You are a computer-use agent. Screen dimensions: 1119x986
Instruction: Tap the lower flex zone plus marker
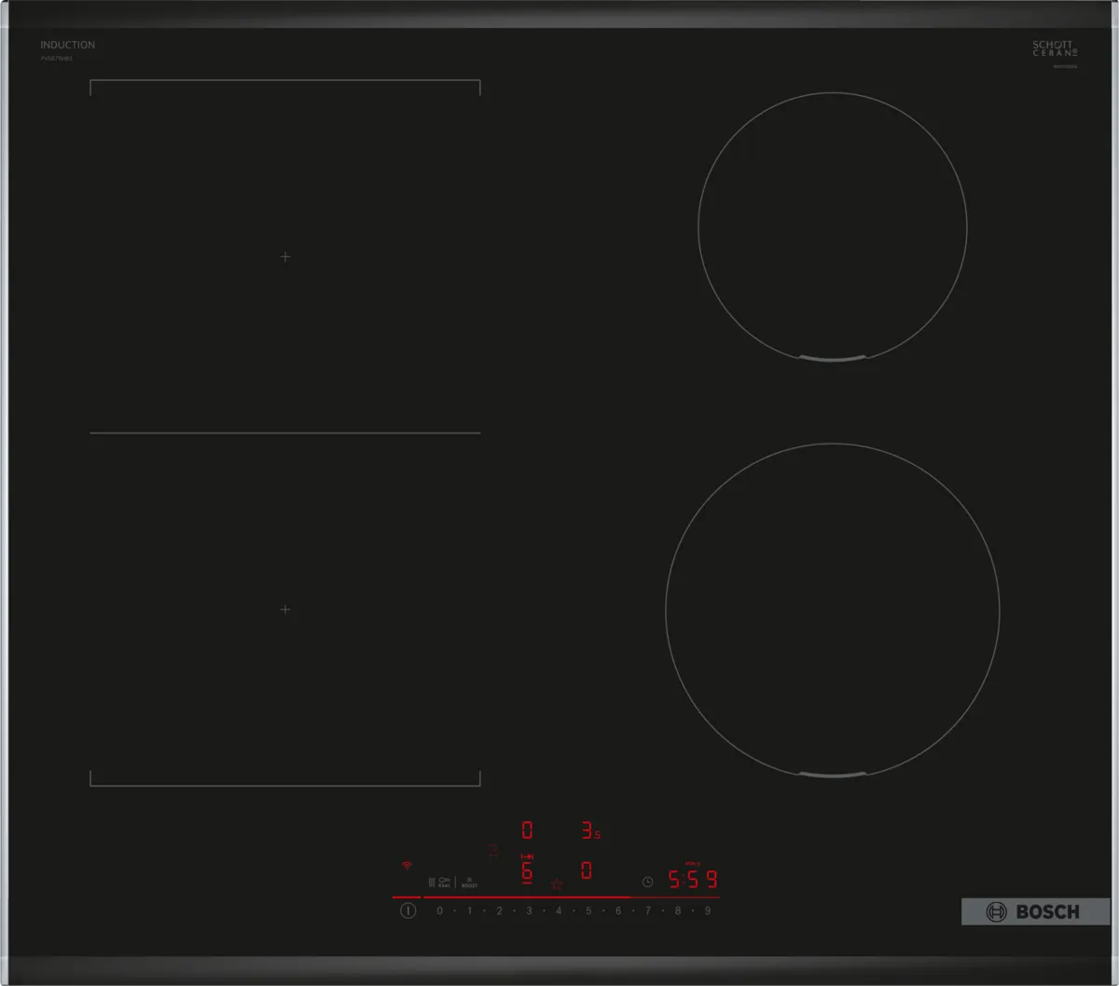click(x=285, y=609)
